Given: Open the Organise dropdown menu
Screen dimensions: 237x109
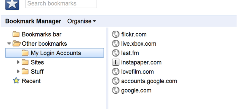Looking at the screenshot, I should [x=81, y=21].
